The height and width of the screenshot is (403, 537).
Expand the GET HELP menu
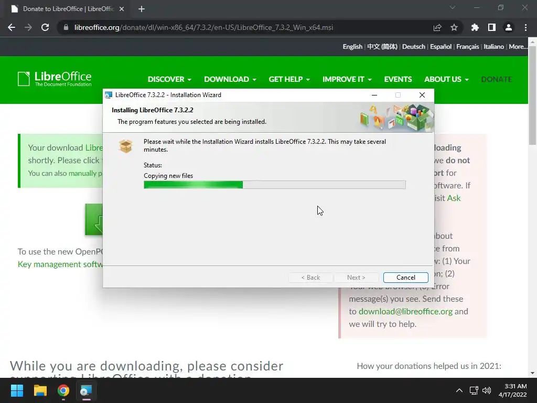point(289,79)
